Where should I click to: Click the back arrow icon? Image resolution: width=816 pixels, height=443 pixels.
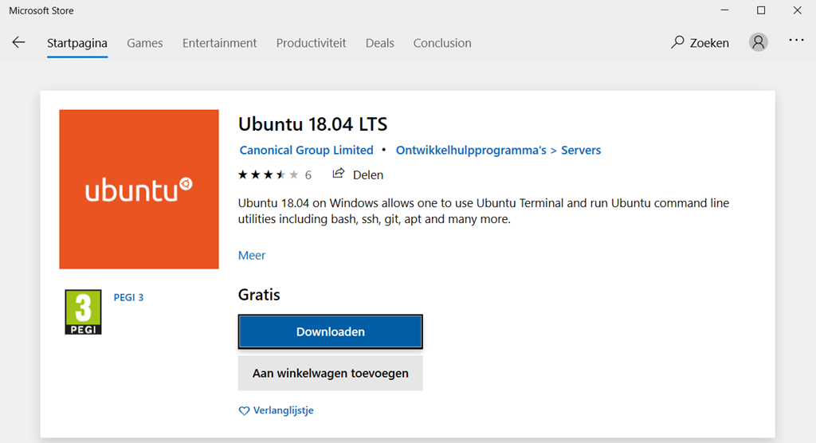pyautogui.click(x=19, y=43)
